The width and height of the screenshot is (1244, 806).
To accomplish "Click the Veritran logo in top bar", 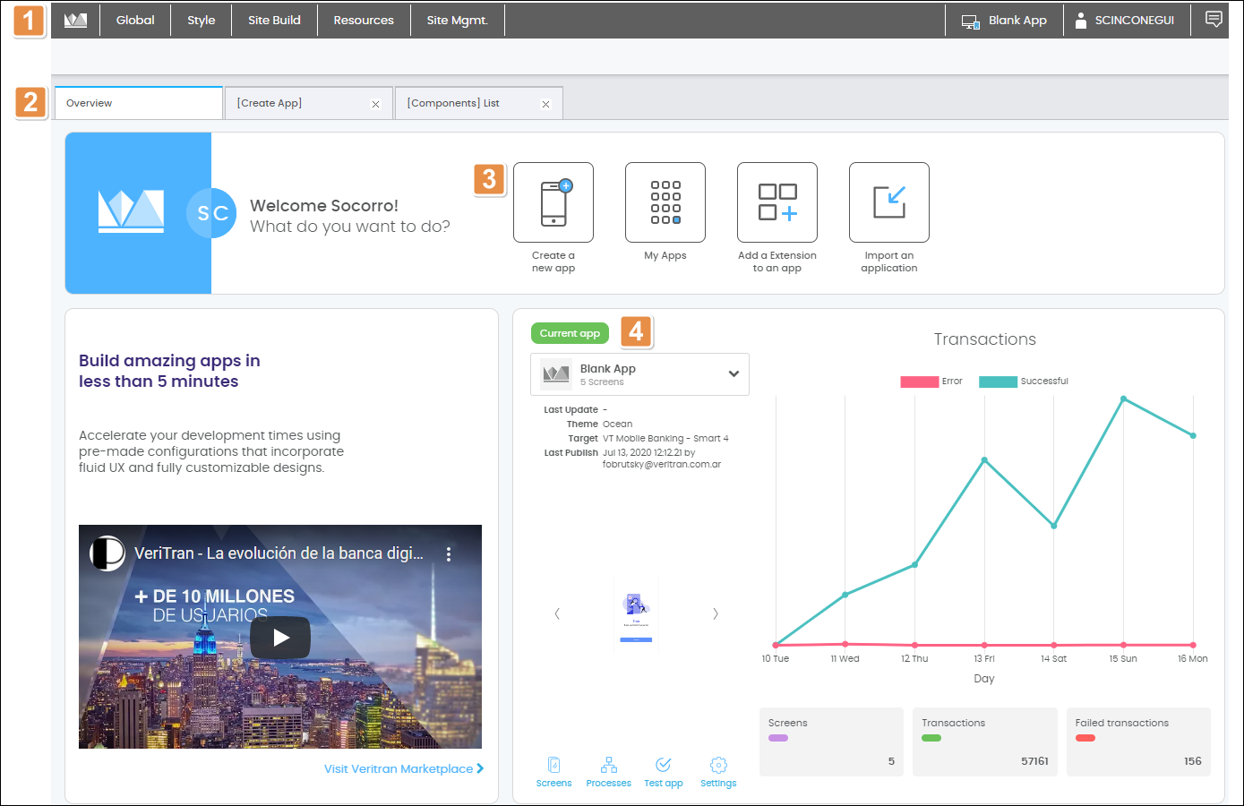I will 76,20.
